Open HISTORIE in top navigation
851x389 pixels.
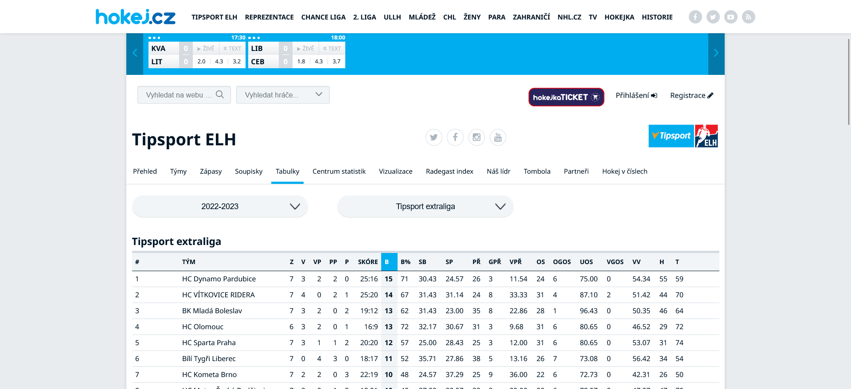657,17
